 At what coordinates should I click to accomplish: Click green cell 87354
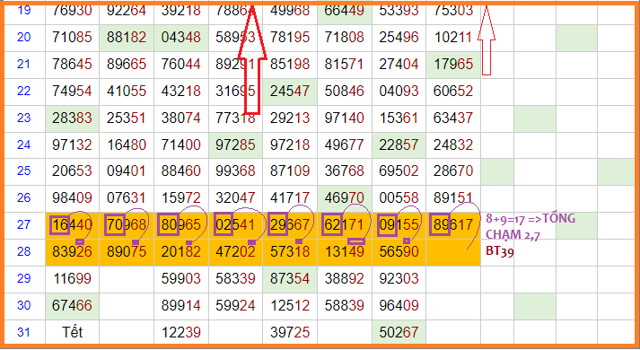290,279
